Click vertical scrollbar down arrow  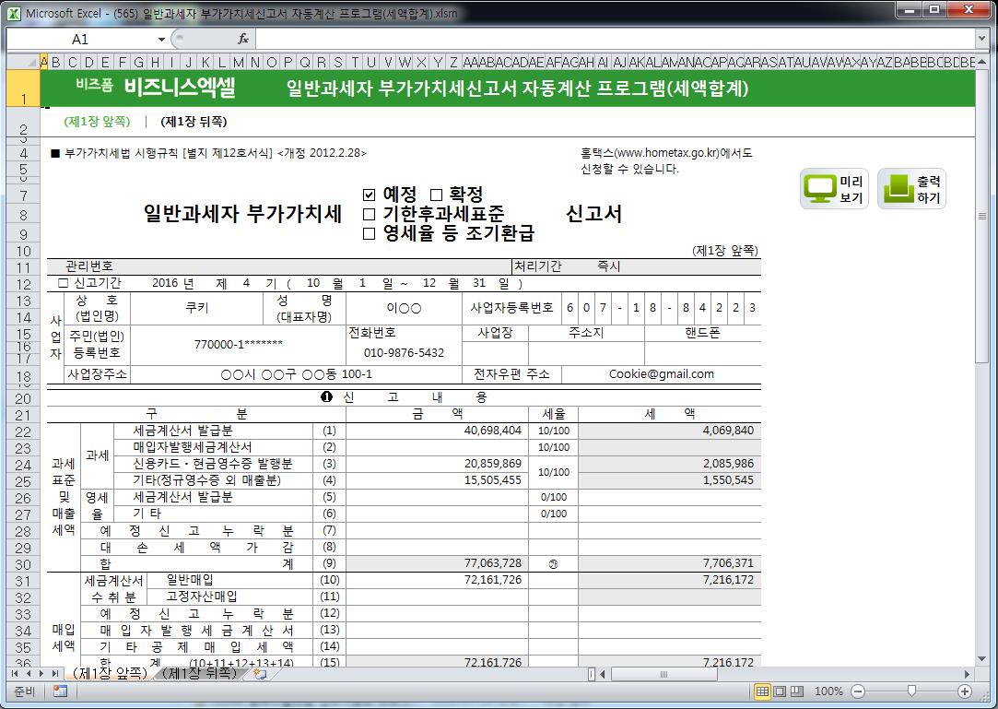click(x=982, y=658)
